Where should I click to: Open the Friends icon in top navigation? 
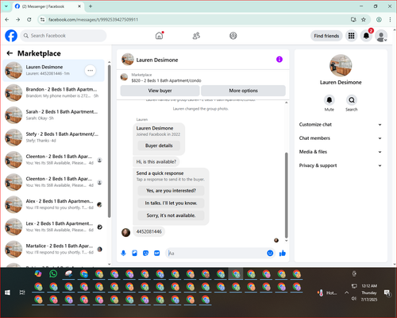pos(196,36)
